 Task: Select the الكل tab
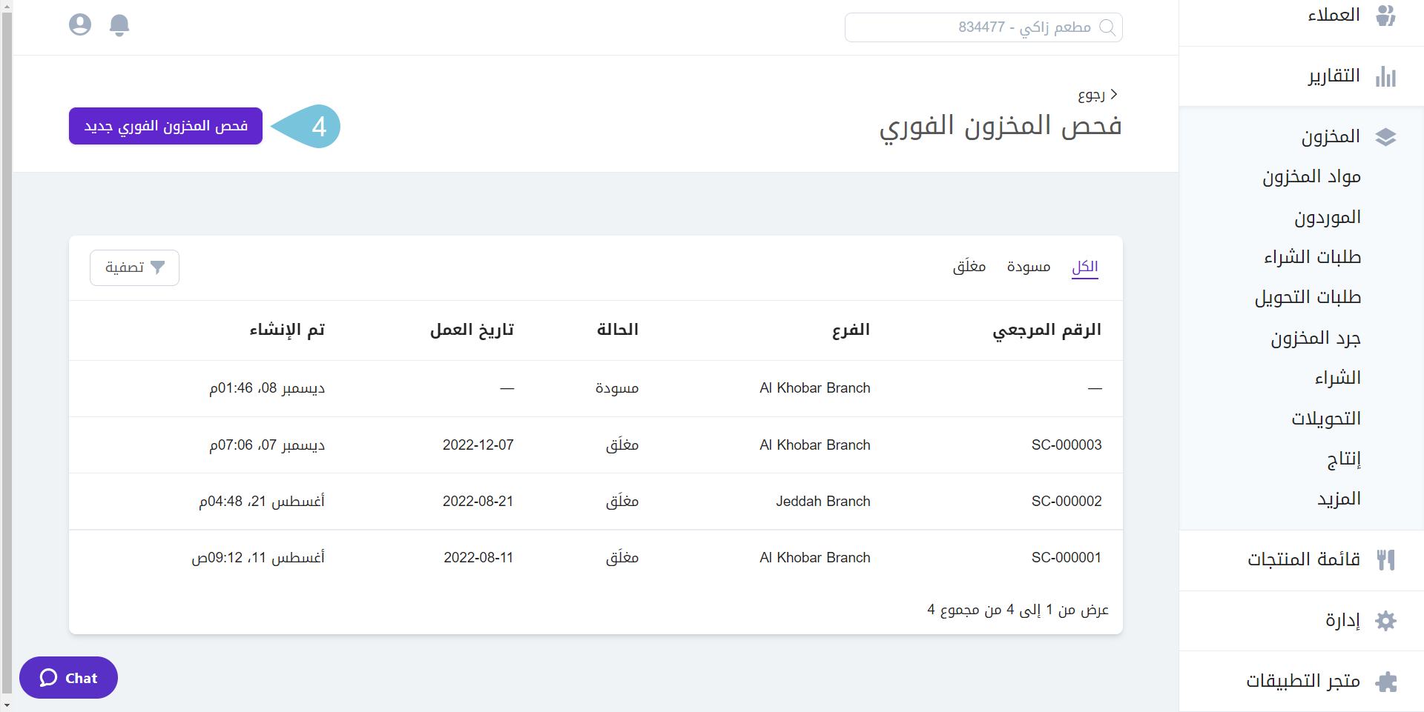tap(1084, 267)
